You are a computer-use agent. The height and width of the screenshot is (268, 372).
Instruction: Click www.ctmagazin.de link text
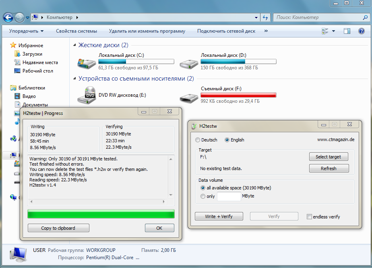pyautogui.click(x=336, y=139)
